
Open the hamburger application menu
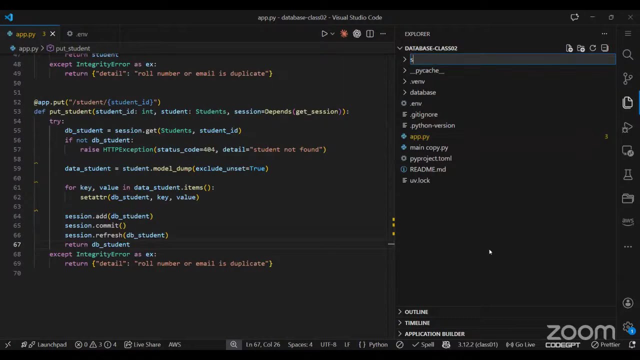tap(628, 34)
